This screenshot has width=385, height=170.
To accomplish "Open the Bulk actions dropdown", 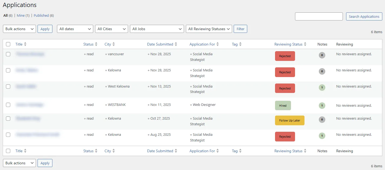I will click(x=19, y=29).
